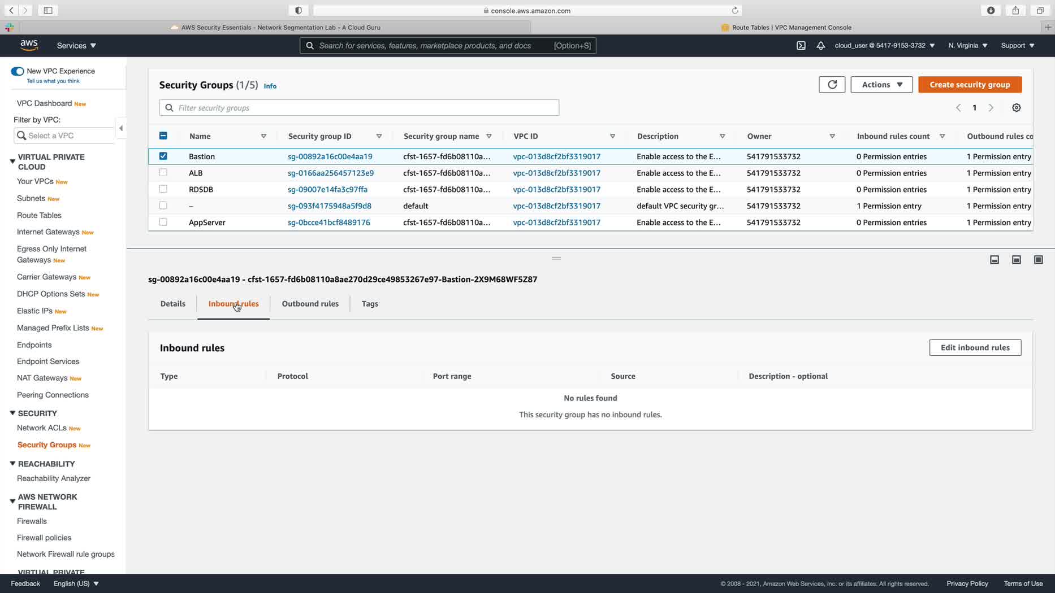Show the browser tab overview icon
1055x593 pixels.
1040,10
